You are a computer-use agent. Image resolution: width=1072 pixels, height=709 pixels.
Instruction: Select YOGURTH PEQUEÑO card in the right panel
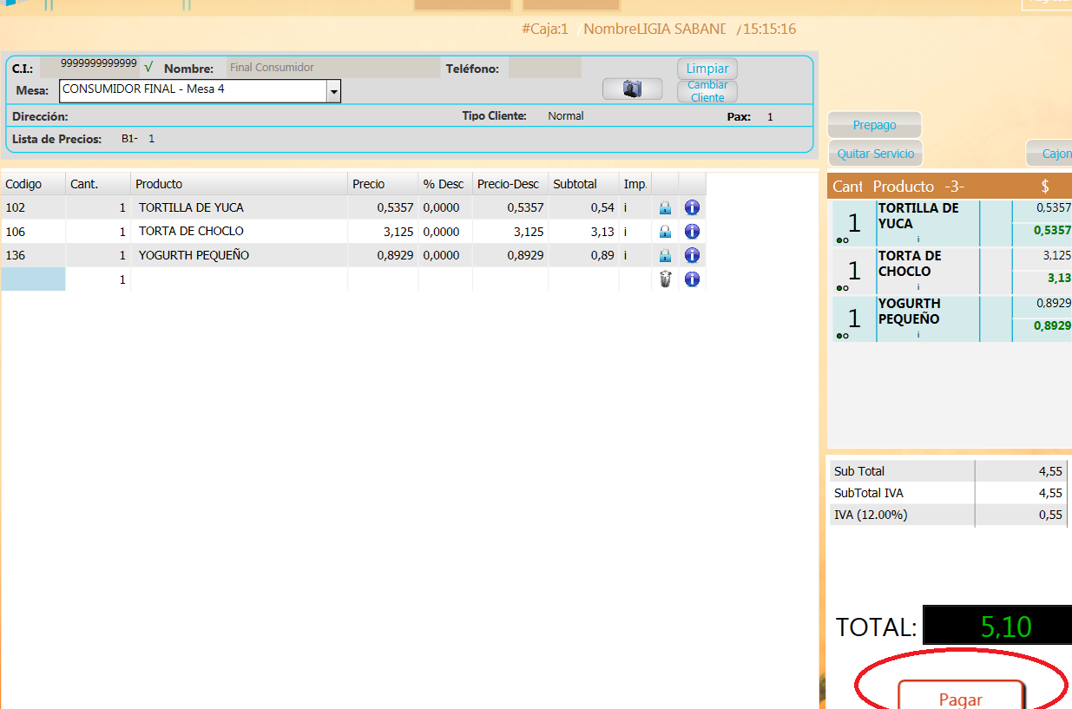pyautogui.click(x=951, y=318)
